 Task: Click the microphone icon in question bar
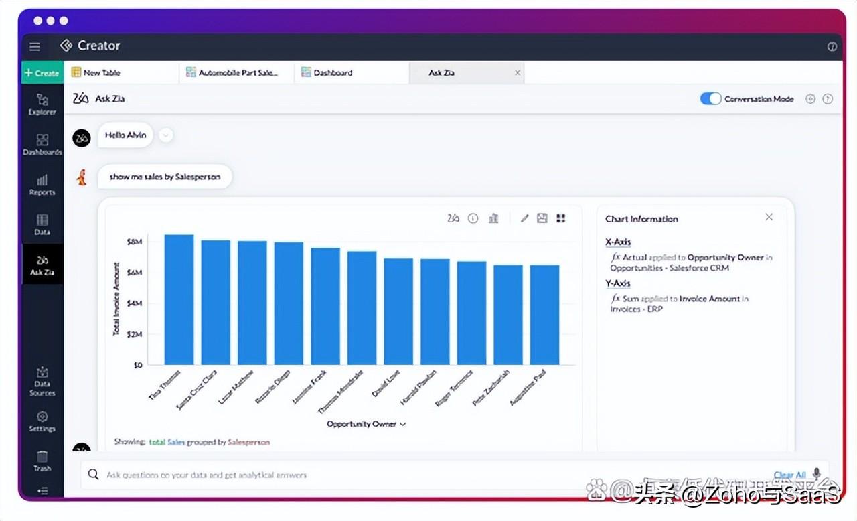[816, 473]
